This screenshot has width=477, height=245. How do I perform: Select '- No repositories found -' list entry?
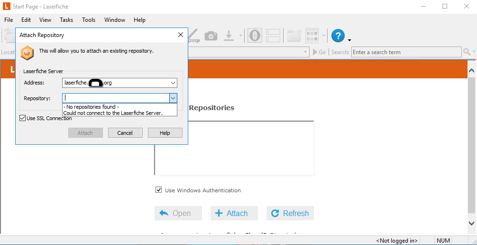pyautogui.click(x=119, y=107)
